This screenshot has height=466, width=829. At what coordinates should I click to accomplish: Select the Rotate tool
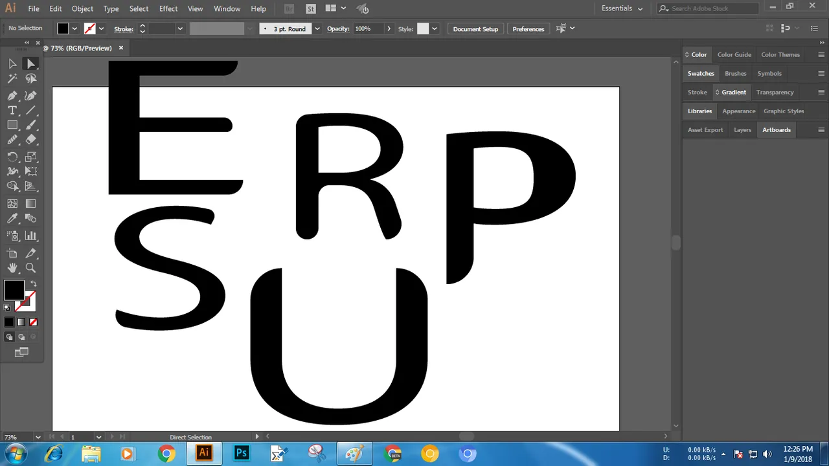click(12, 157)
